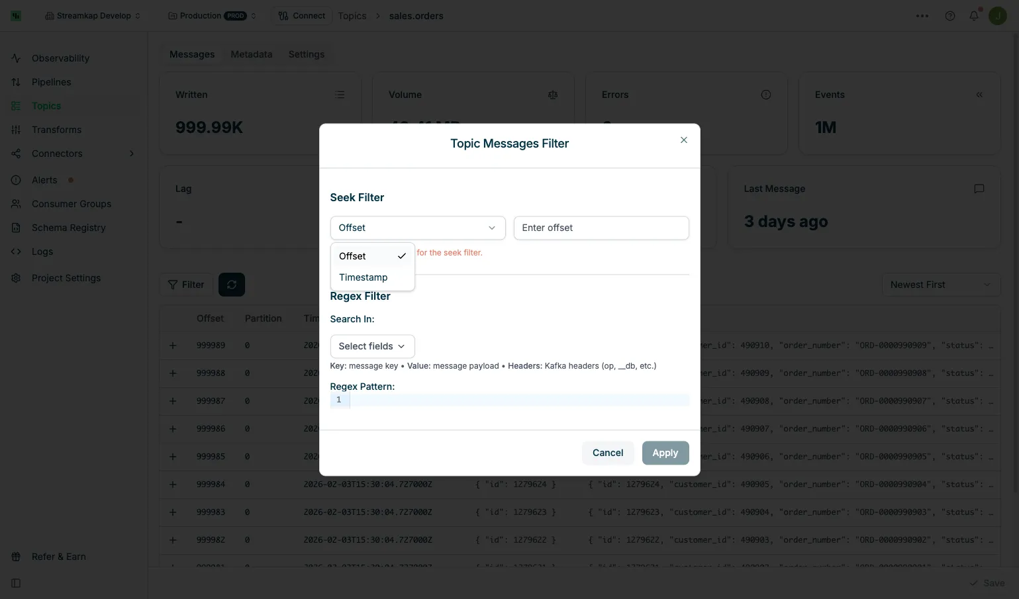
Task: Click the Connectors sidebar icon
Action: click(16, 154)
